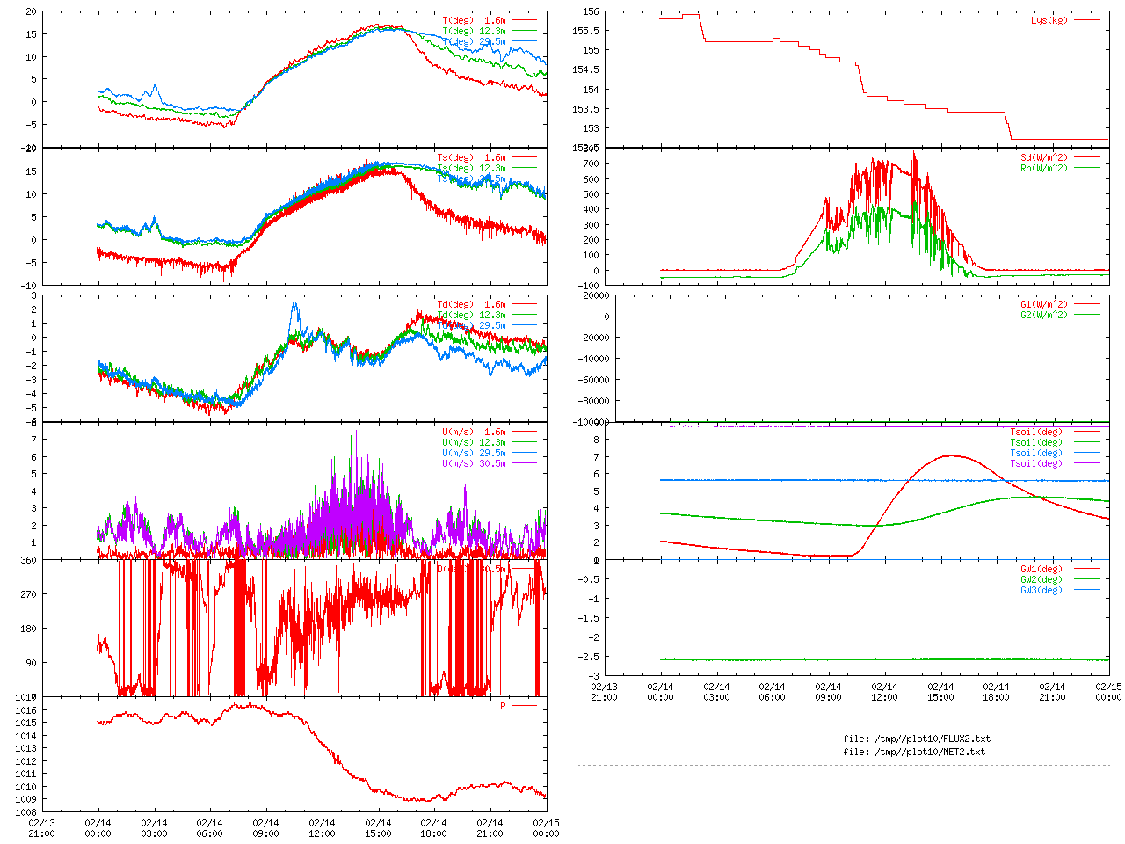
Task: Click the /tmp//plot10/MET2.txt file text
Action: click(x=914, y=752)
